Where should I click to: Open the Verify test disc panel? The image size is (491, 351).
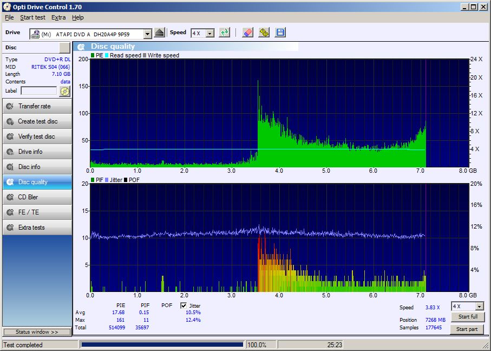[x=37, y=136]
